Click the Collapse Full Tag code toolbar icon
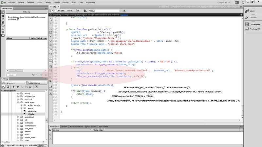The image size is (262, 147). 51,29
